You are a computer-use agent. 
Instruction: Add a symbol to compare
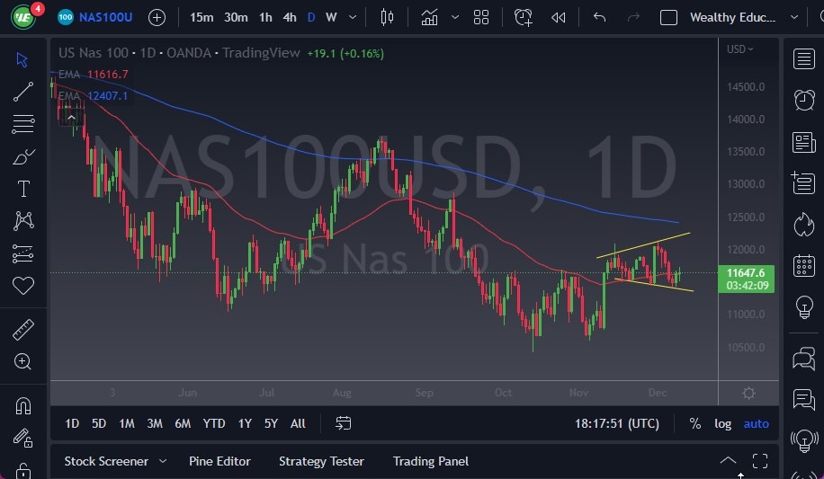157,18
